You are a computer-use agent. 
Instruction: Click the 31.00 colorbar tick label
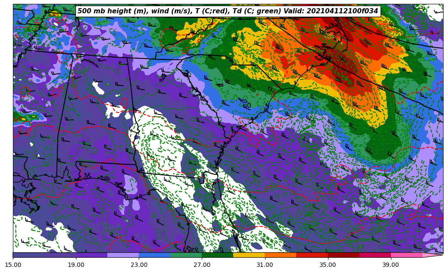click(x=265, y=265)
